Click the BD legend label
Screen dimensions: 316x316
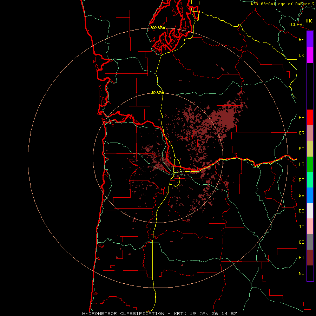(302, 149)
